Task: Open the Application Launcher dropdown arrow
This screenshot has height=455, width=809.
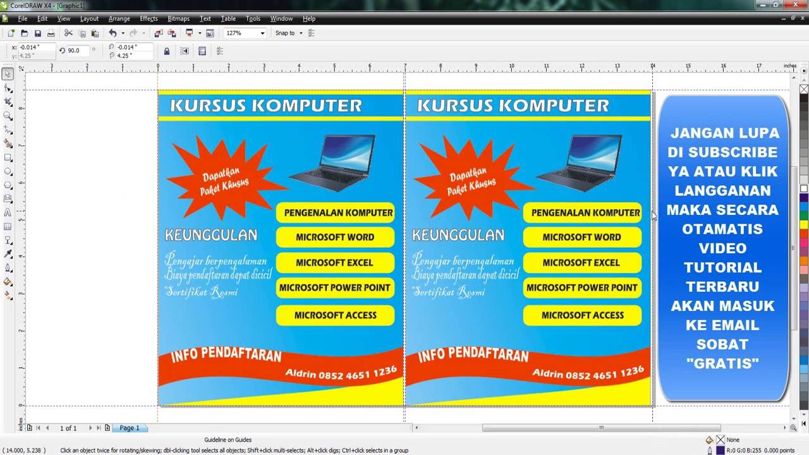Action: point(200,33)
